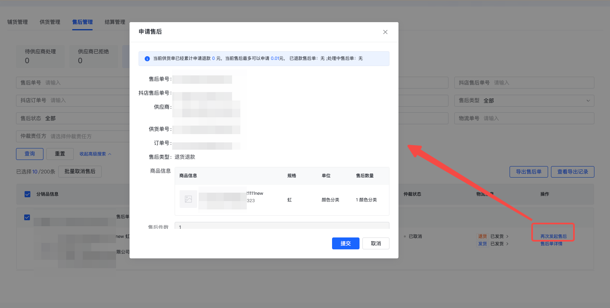Viewport: 610px width, 308px height.
Task: Click the 再次发起售后 link
Action: coord(553,237)
